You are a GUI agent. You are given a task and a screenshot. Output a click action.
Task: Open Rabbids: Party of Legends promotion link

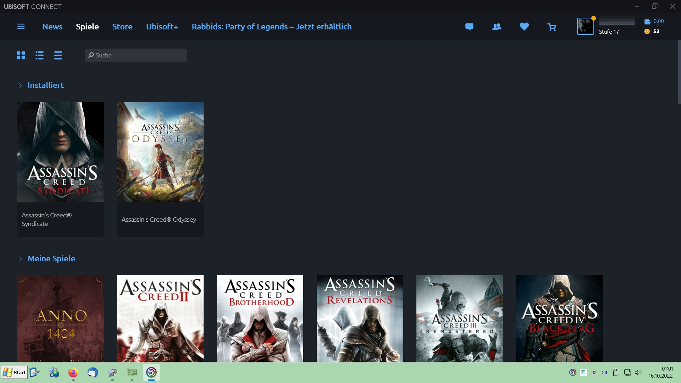click(x=272, y=27)
